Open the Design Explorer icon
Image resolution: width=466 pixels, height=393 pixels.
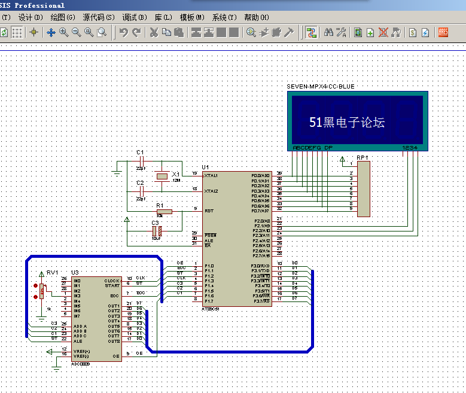point(358,32)
